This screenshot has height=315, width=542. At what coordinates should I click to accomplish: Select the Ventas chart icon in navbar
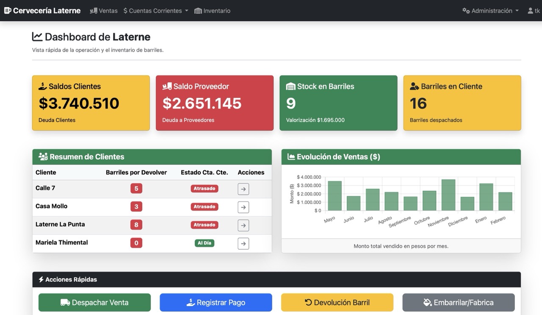click(93, 11)
